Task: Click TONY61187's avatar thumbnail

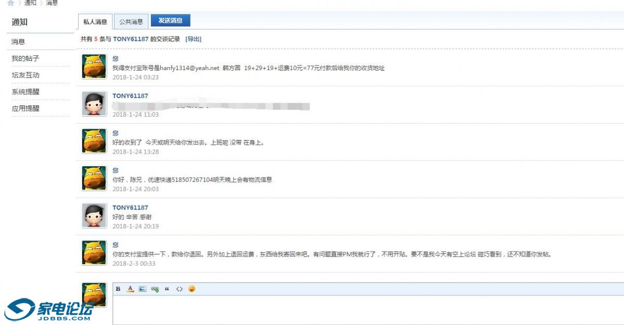Action: [x=93, y=103]
